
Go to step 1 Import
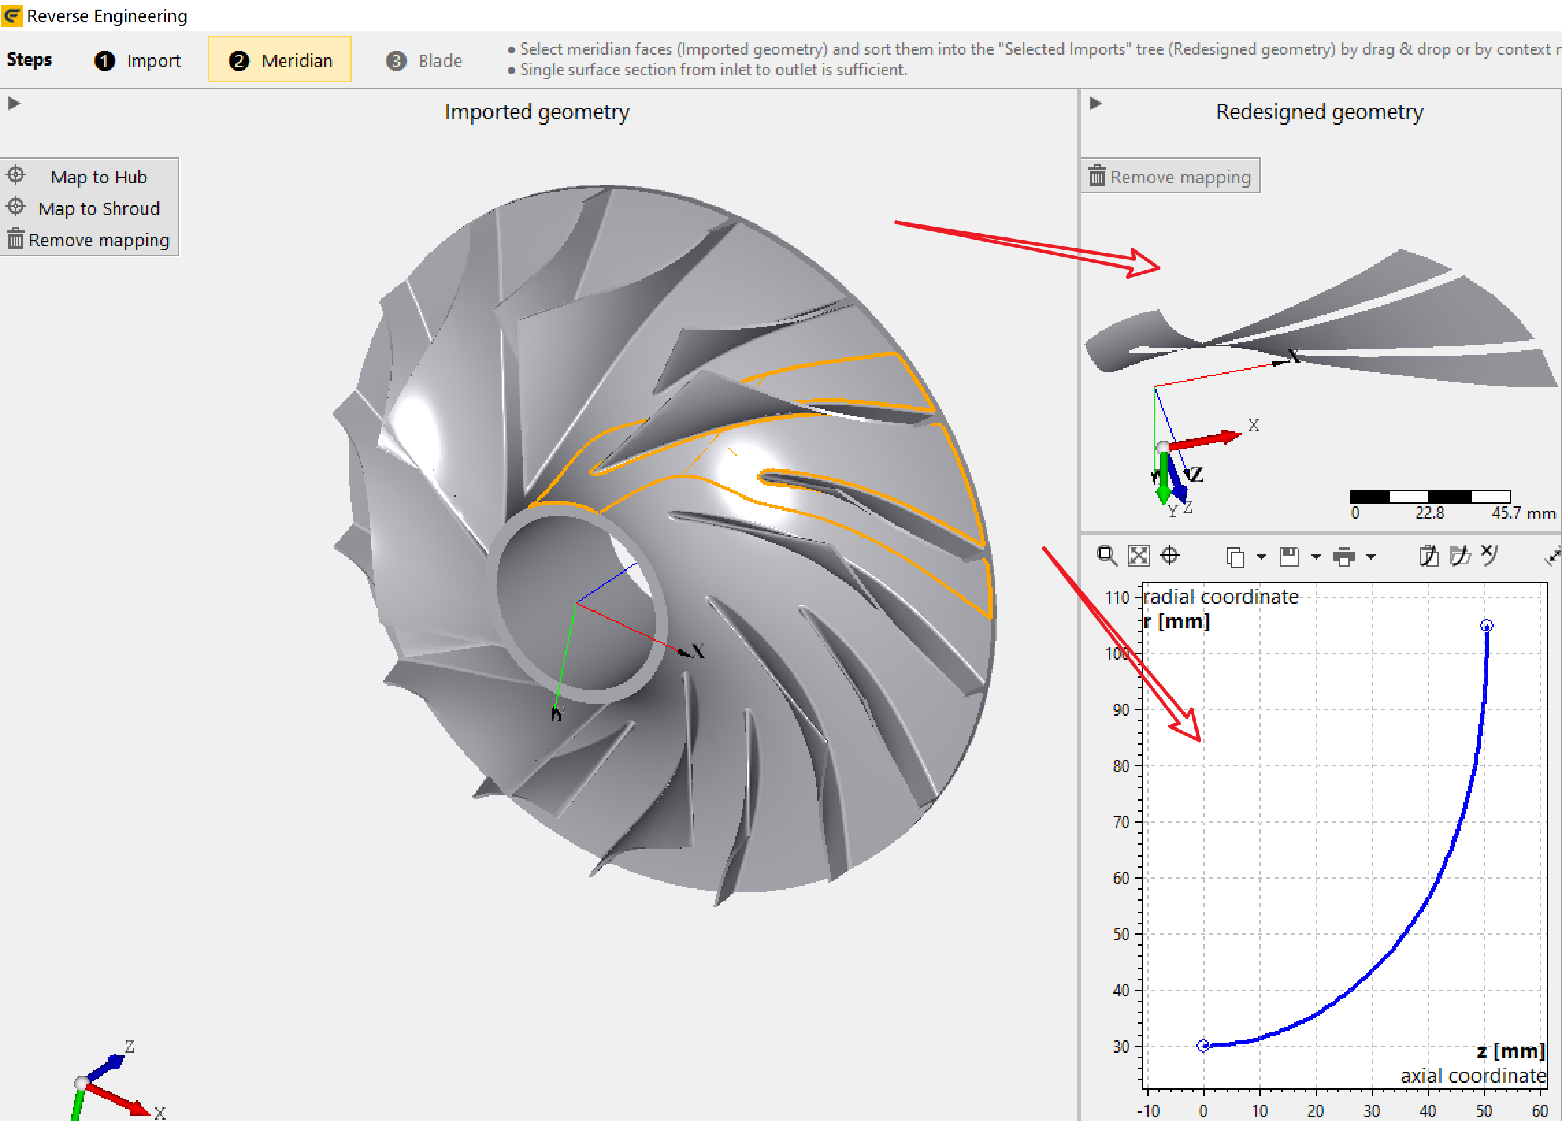(x=138, y=61)
